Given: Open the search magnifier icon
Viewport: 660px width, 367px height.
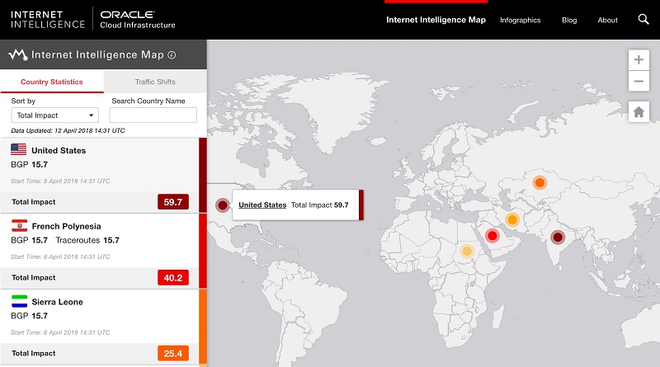Looking at the screenshot, I should tap(643, 19).
